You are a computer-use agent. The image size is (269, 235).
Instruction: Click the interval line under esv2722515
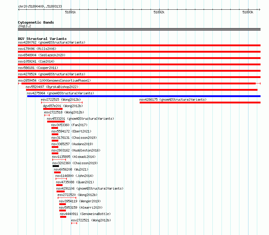[62, 103]
